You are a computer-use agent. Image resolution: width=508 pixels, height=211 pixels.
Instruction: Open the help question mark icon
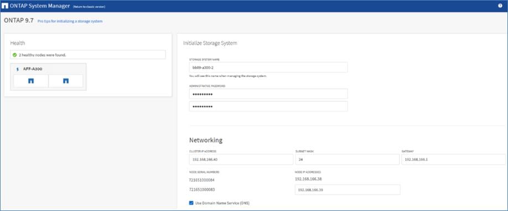pos(500,6)
